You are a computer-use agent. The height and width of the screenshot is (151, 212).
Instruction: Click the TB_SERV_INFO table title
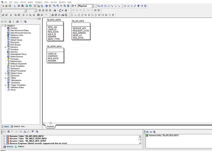click(x=54, y=47)
